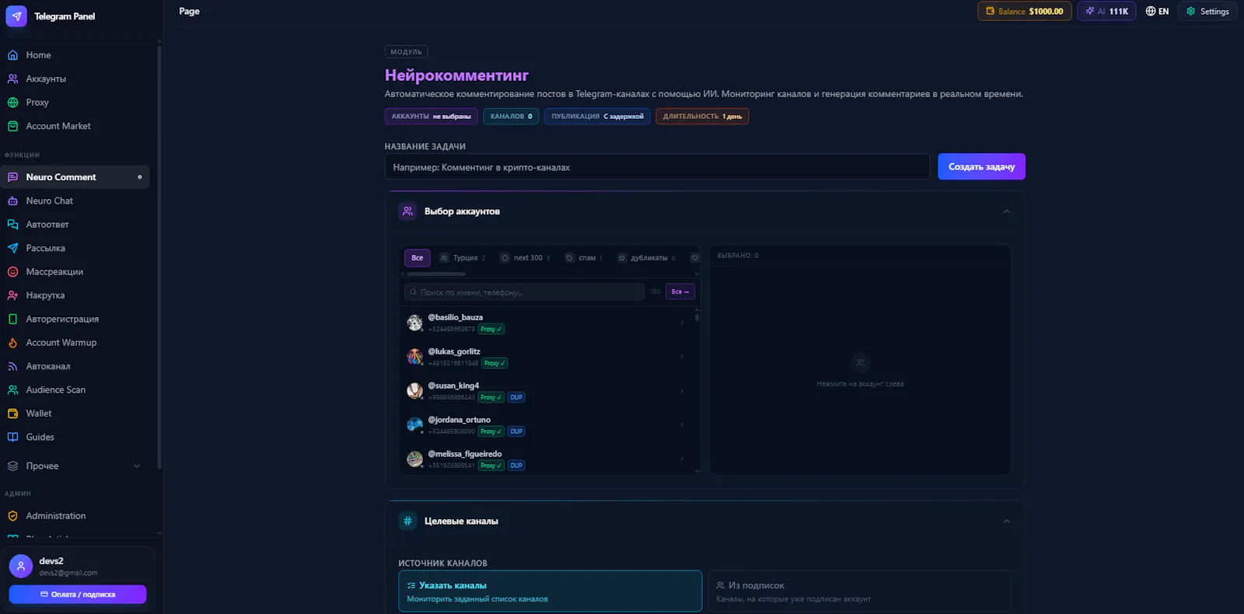Click the ДЛИТЕЛЬНОСТЬ 1 день badge

click(x=702, y=117)
